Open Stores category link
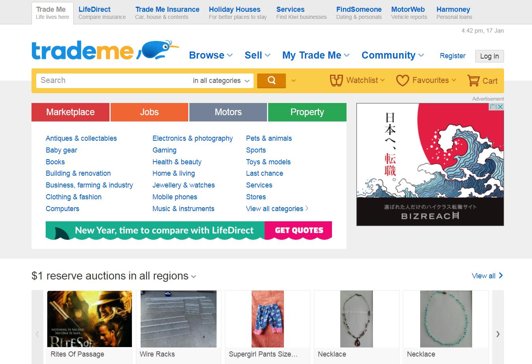This screenshot has width=532, height=364. coord(256,197)
